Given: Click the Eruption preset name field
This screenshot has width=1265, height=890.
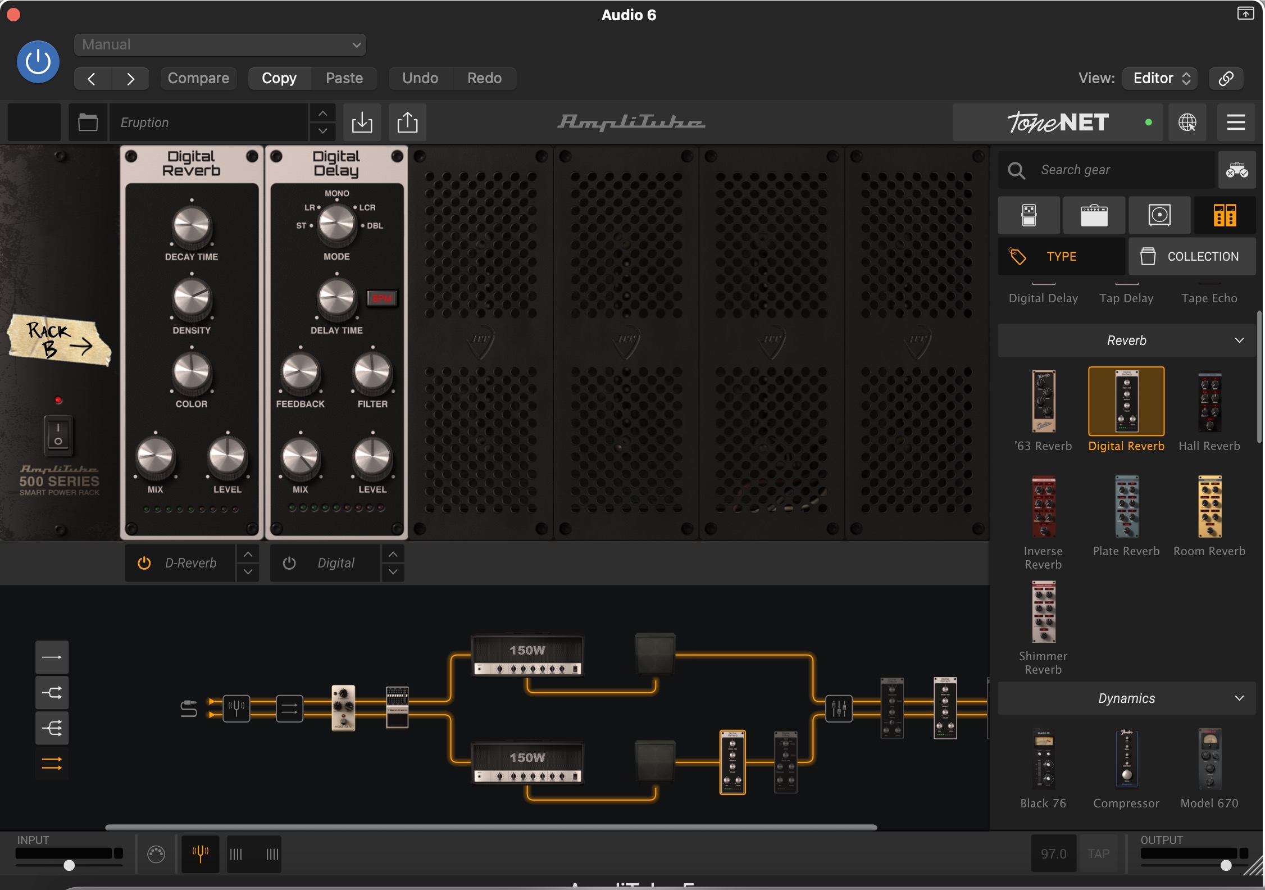Looking at the screenshot, I should (209, 122).
